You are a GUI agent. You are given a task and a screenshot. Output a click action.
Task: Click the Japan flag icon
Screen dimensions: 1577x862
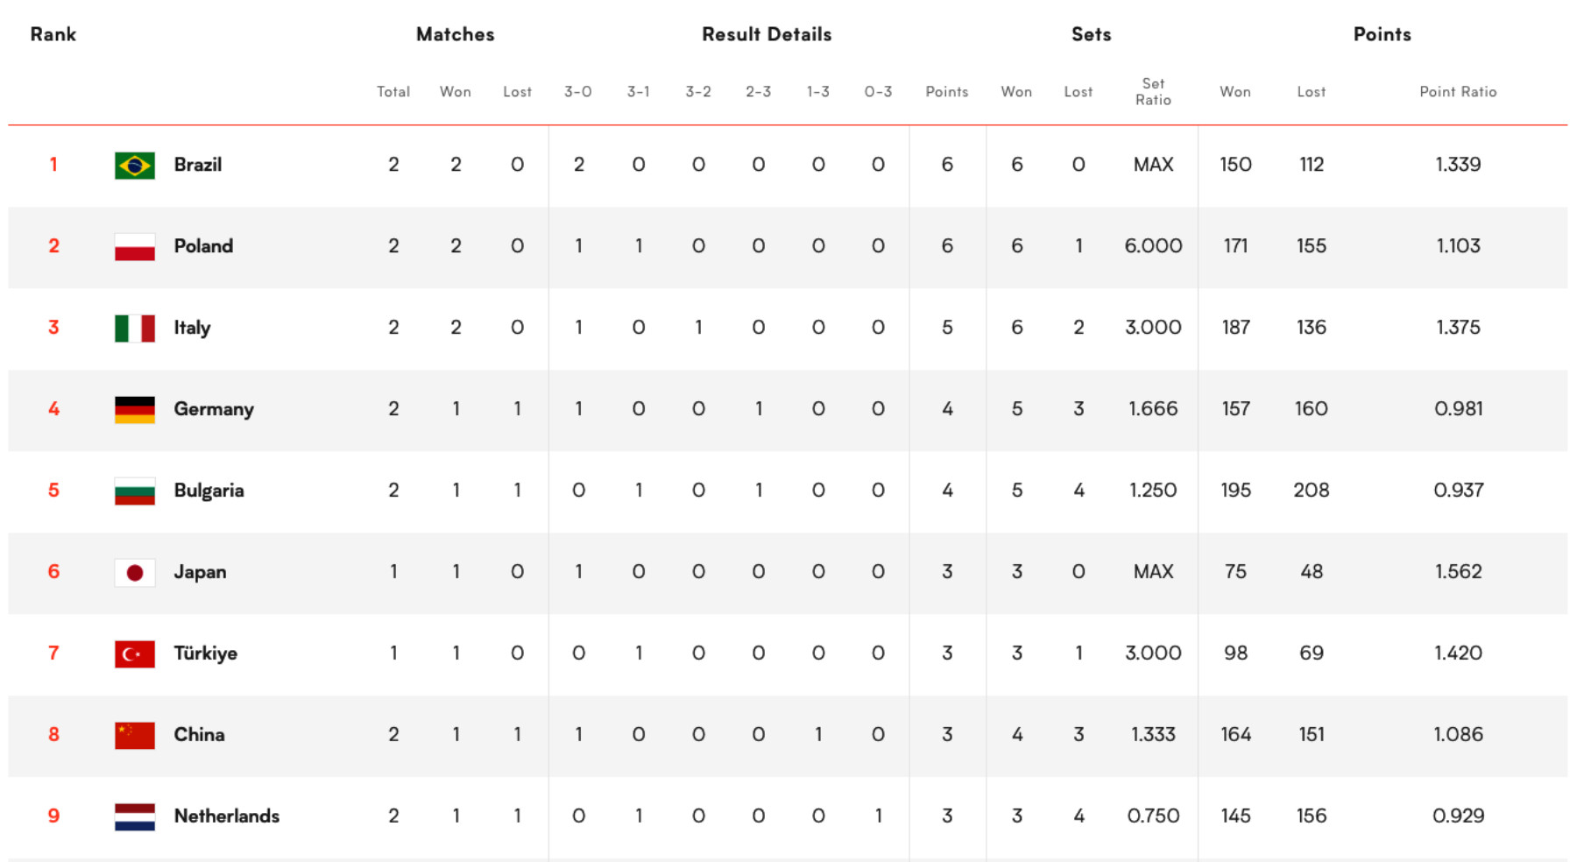pyautogui.click(x=134, y=572)
